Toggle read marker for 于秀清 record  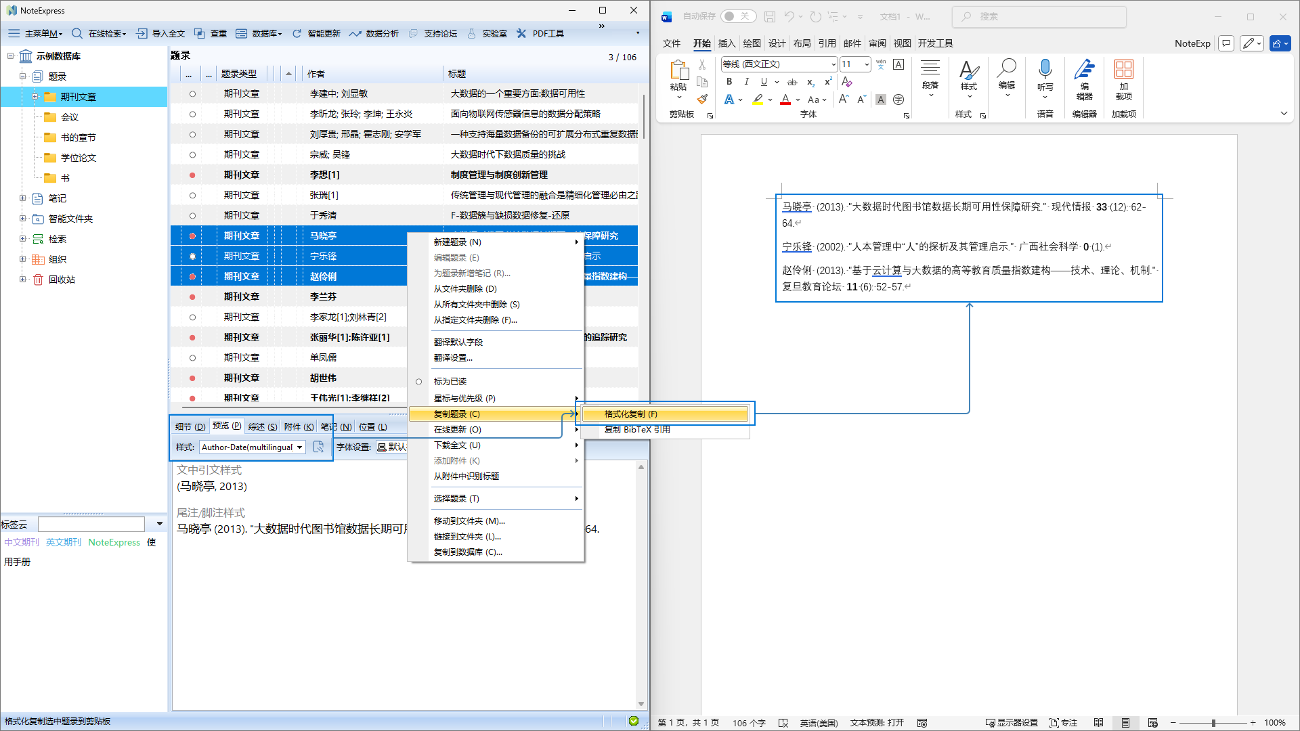(192, 215)
